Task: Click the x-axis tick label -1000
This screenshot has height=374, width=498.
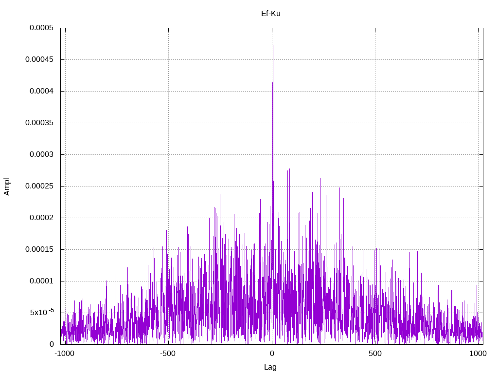Action: pyautogui.click(x=65, y=354)
